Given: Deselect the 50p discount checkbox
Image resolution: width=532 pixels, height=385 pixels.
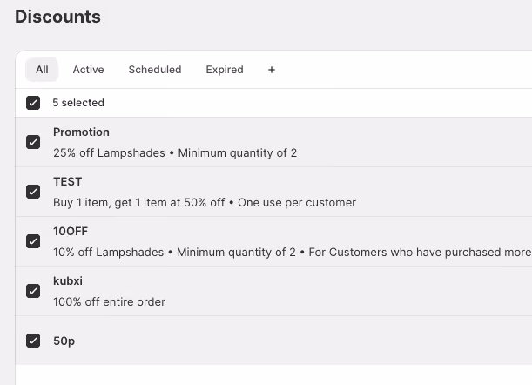Looking at the screenshot, I should click(33, 341).
